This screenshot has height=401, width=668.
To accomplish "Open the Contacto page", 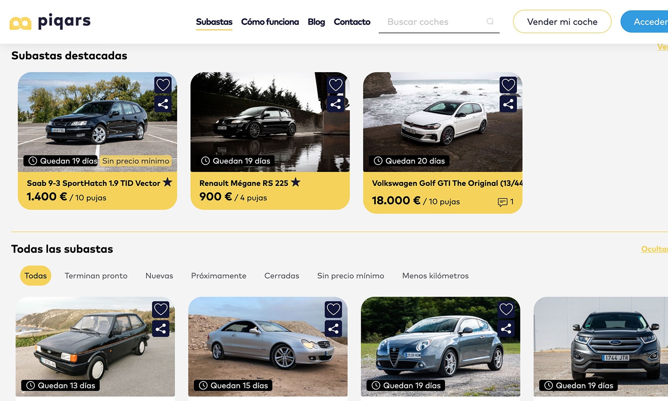I will coord(352,22).
